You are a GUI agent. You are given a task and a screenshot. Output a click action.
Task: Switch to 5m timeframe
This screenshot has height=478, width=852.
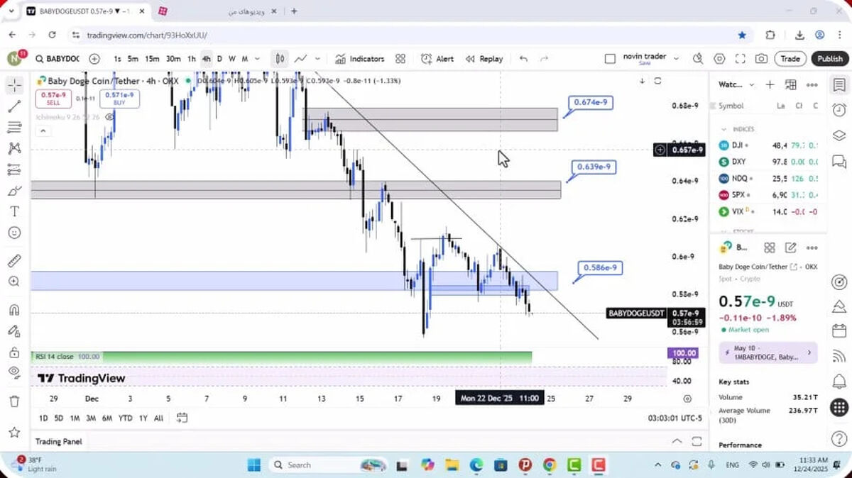pyautogui.click(x=133, y=59)
